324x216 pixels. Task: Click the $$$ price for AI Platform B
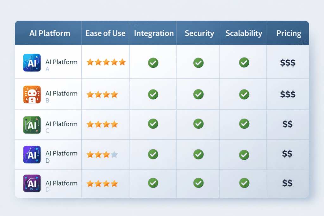click(x=288, y=94)
